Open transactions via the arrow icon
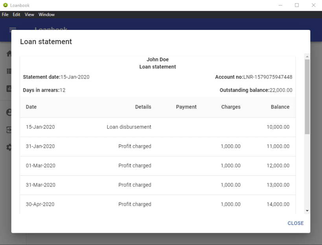Image resolution: width=322 pixels, height=245 pixels. point(9,129)
